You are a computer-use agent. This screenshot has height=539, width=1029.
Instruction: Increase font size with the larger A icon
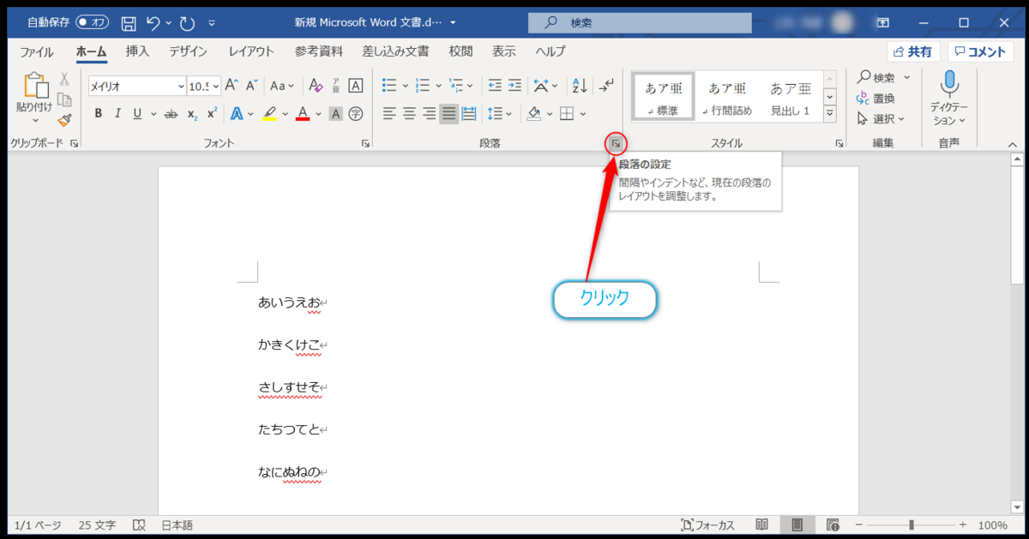coord(230,86)
